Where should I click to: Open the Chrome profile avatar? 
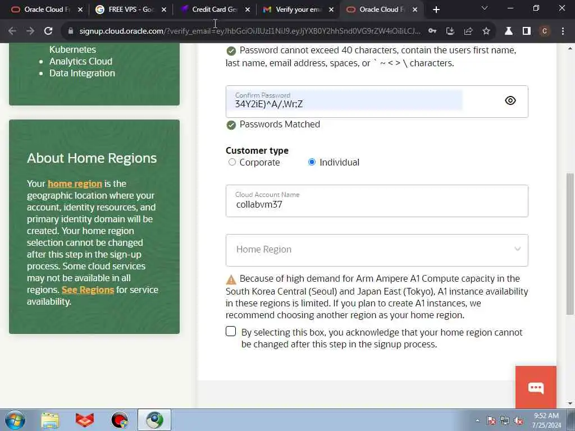[545, 31]
